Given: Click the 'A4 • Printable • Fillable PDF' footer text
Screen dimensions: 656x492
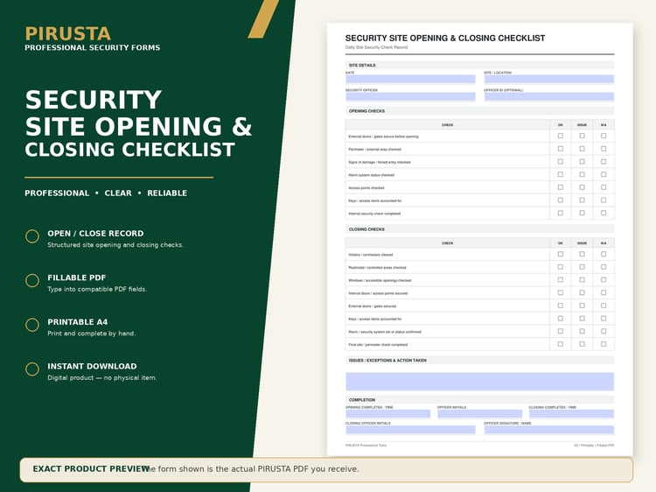Looking at the screenshot, I should pyautogui.click(x=594, y=445).
